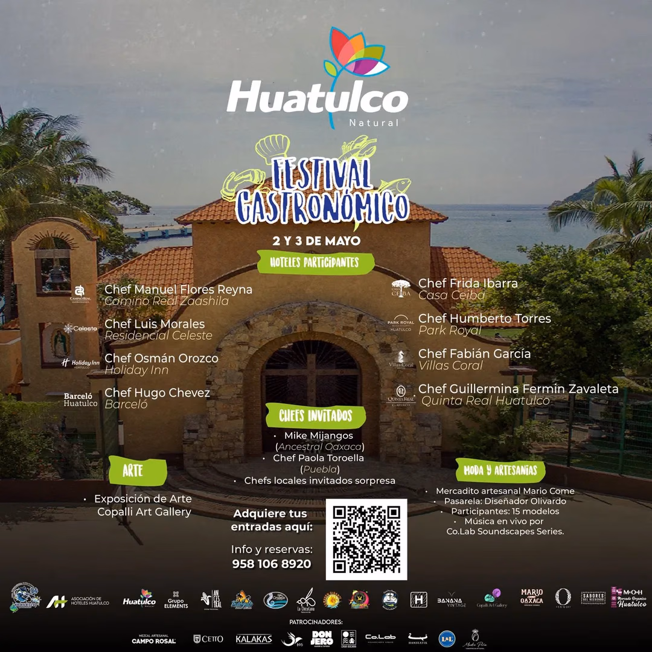
Task: Tap the QR code for tickets
Action: [x=366, y=539]
